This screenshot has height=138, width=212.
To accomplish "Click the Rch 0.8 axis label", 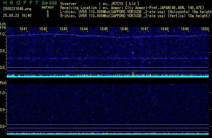I will point(2,126).
